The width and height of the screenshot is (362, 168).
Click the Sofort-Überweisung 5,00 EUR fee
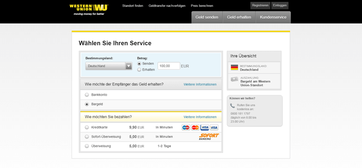click(x=137, y=137)
